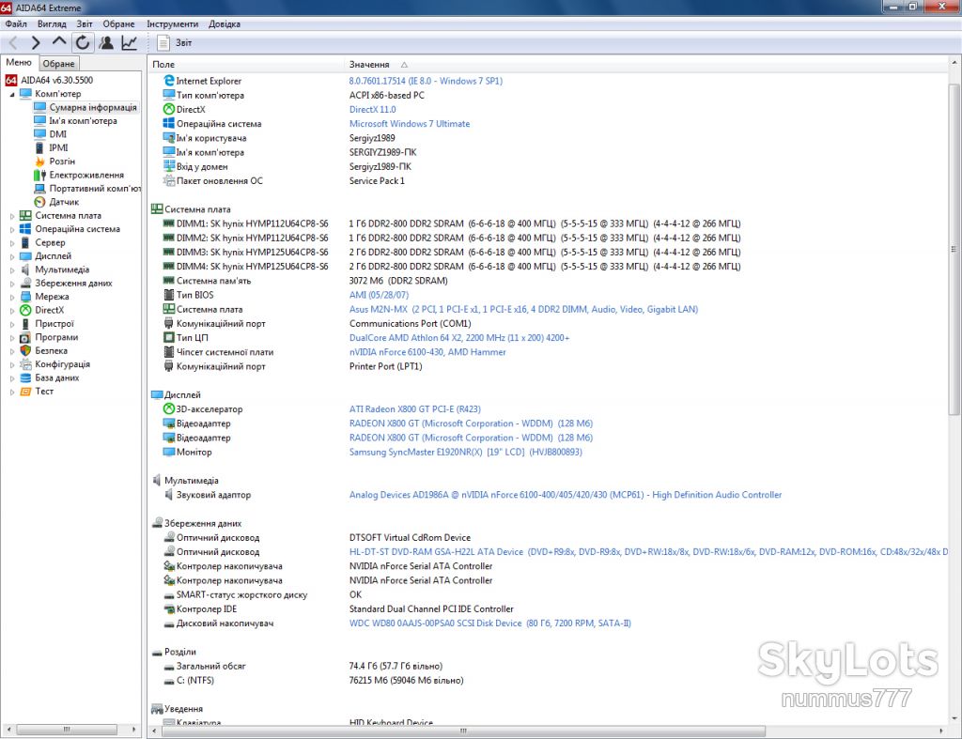Screen dimensions: 962x739
Task: Click the 3D-акселератор icon
Action: (169, 409)
